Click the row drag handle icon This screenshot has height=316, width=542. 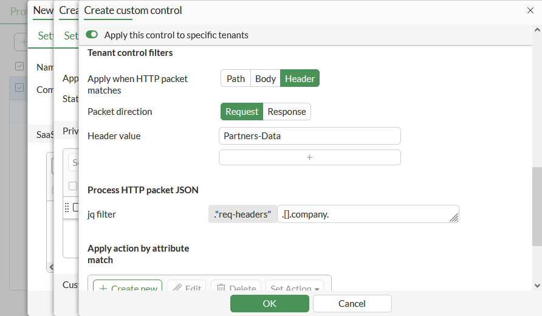(67, 207)
